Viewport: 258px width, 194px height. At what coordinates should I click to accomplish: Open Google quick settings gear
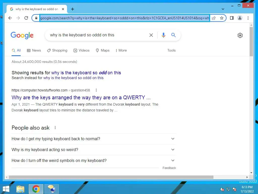(x=240, y=35)
